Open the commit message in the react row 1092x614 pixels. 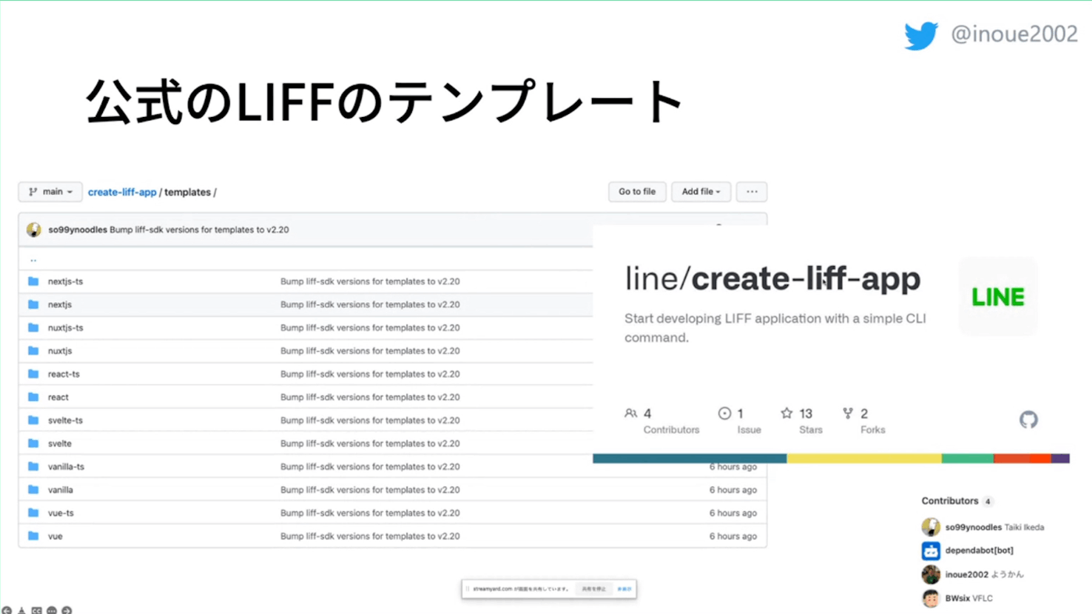point(370,397)
